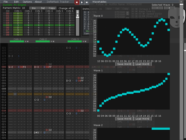Click Copy button in pattern matrix

(52, 8)
